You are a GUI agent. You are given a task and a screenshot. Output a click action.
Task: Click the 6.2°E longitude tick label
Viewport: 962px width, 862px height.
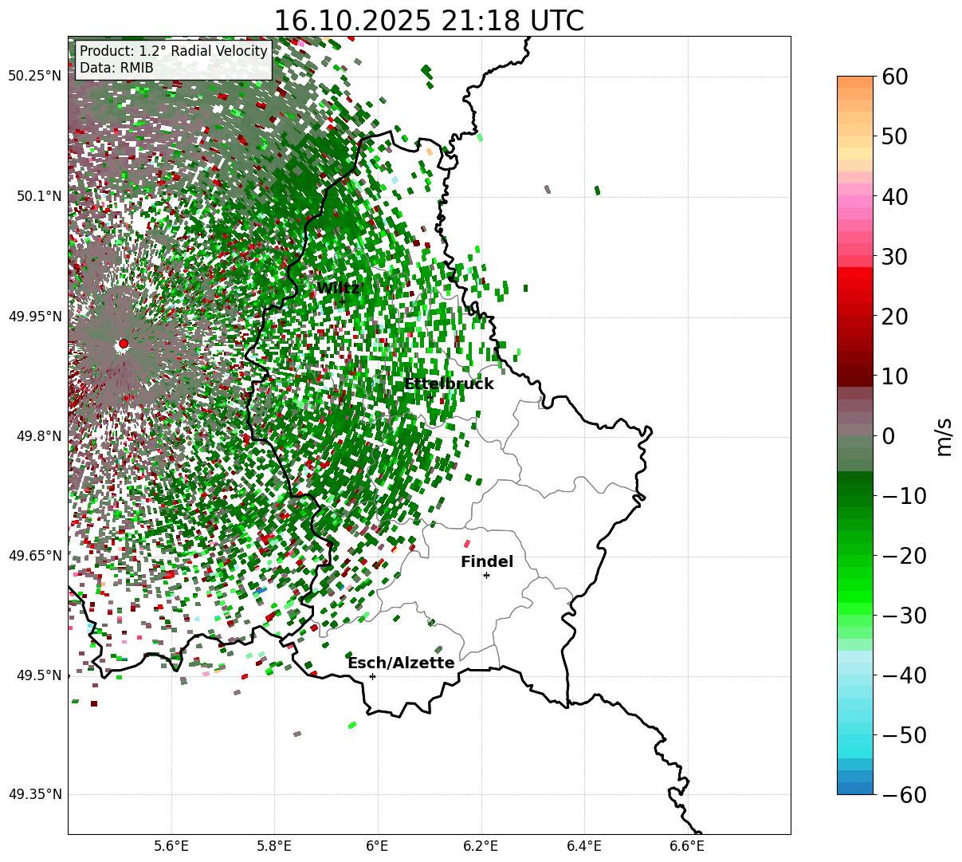pyautogui.click(x=481, y=846)
